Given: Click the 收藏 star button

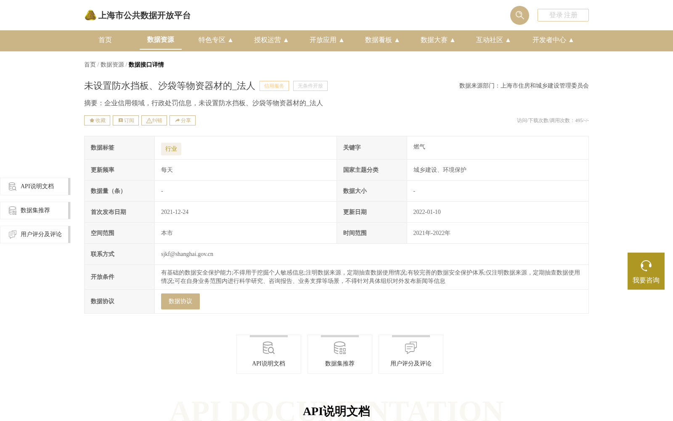Looking at the screenshot, I should pyautogui.click(x=97, y=120).
